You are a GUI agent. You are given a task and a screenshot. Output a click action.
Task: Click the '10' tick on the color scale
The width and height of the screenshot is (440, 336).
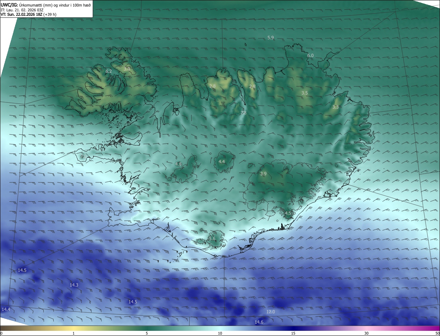220,333
